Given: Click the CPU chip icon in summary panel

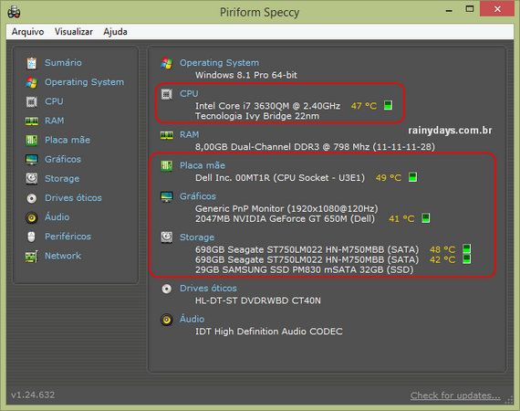Looking at the screenshot, I should point(166,94).
